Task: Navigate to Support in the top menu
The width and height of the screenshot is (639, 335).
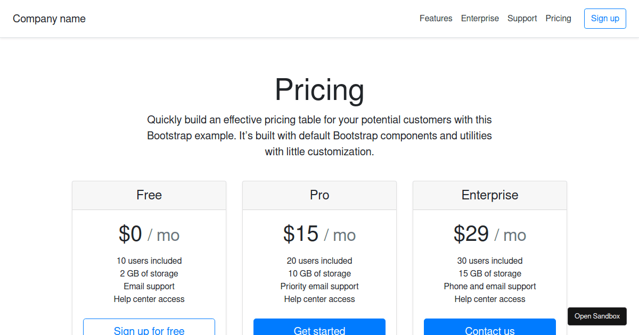Action: coord(522,18)
